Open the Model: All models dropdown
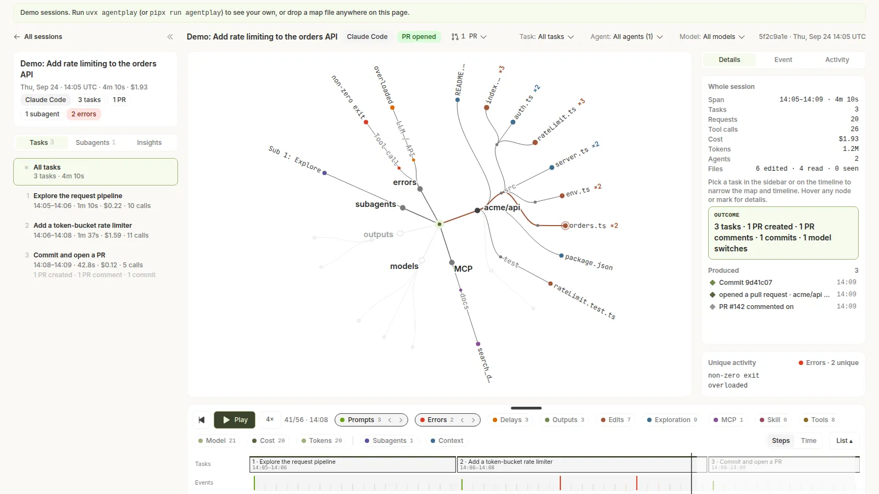879x494 pixels. 712,37
